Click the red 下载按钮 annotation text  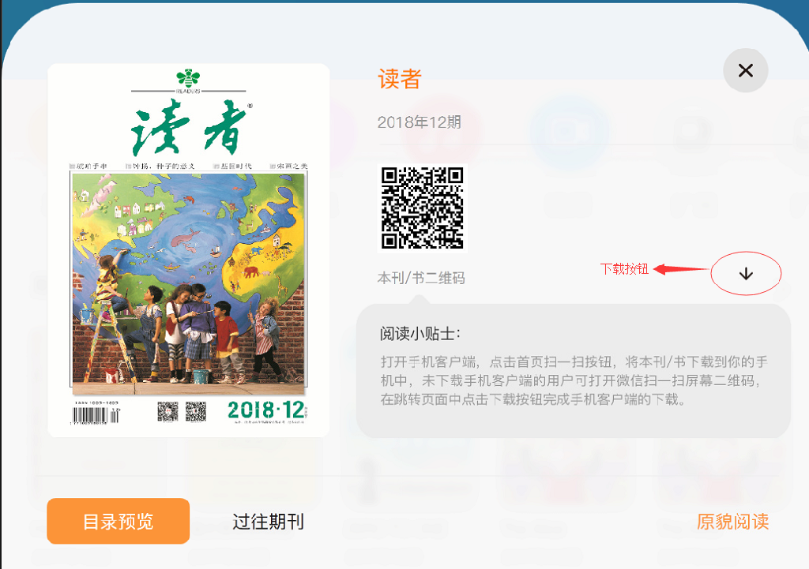[x=624, y=268]
